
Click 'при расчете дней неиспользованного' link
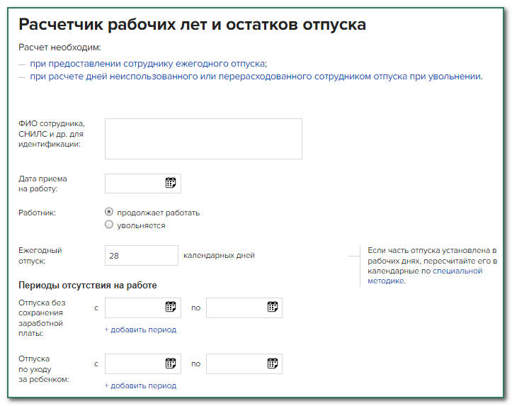(x=256, y=77)
